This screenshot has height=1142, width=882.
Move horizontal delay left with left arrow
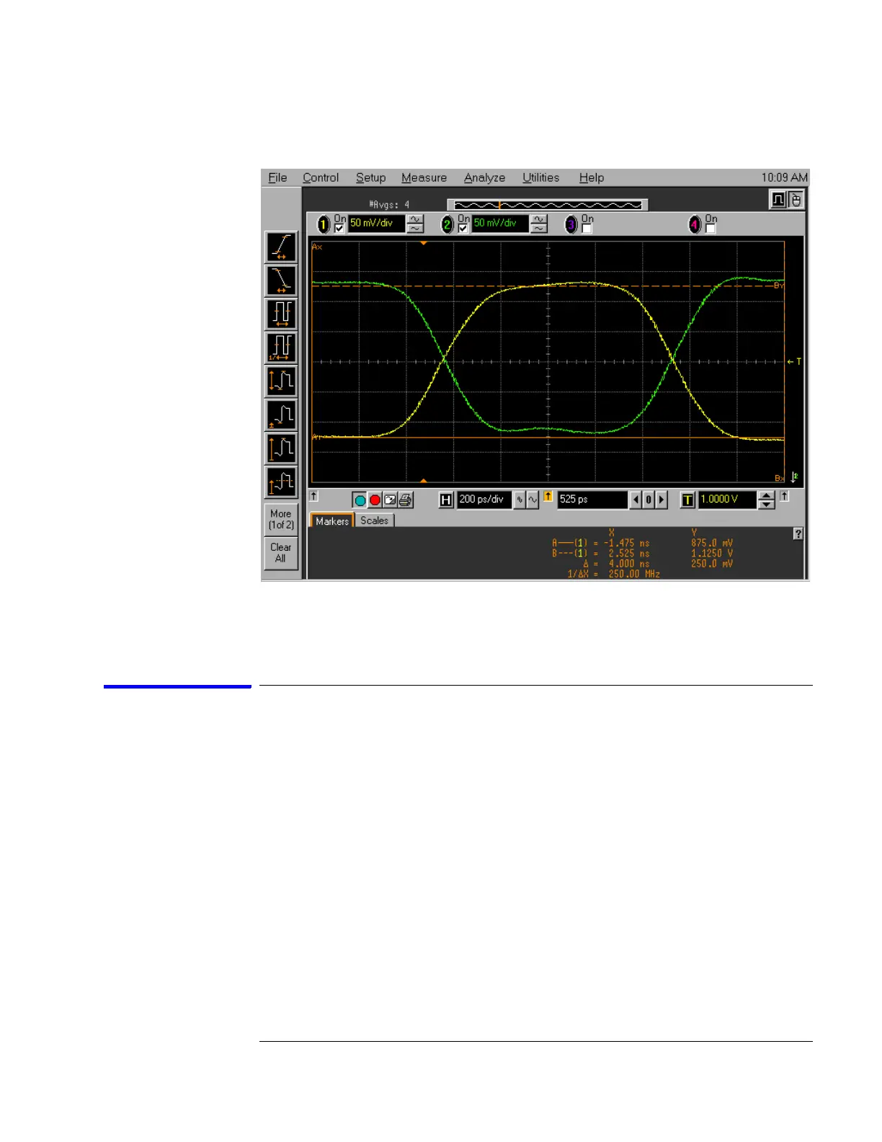pyautogui.click(x=636, y=500)
